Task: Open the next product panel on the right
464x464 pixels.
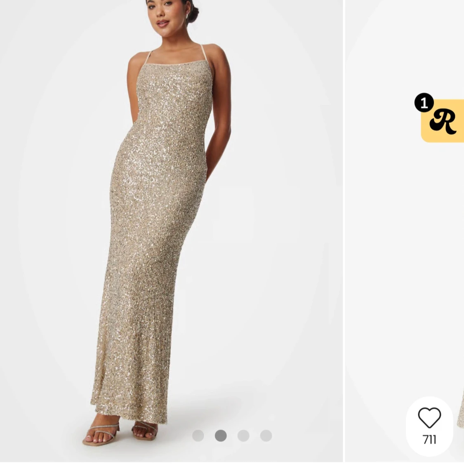Action: (x=404, y=247)
